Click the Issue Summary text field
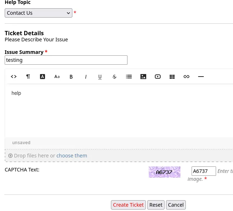Image resolution: width=233 pixels, height=211 pixels. [66, 60]
